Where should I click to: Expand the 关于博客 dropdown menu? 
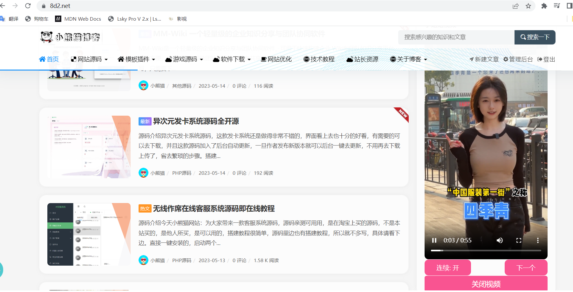(409, 59)
